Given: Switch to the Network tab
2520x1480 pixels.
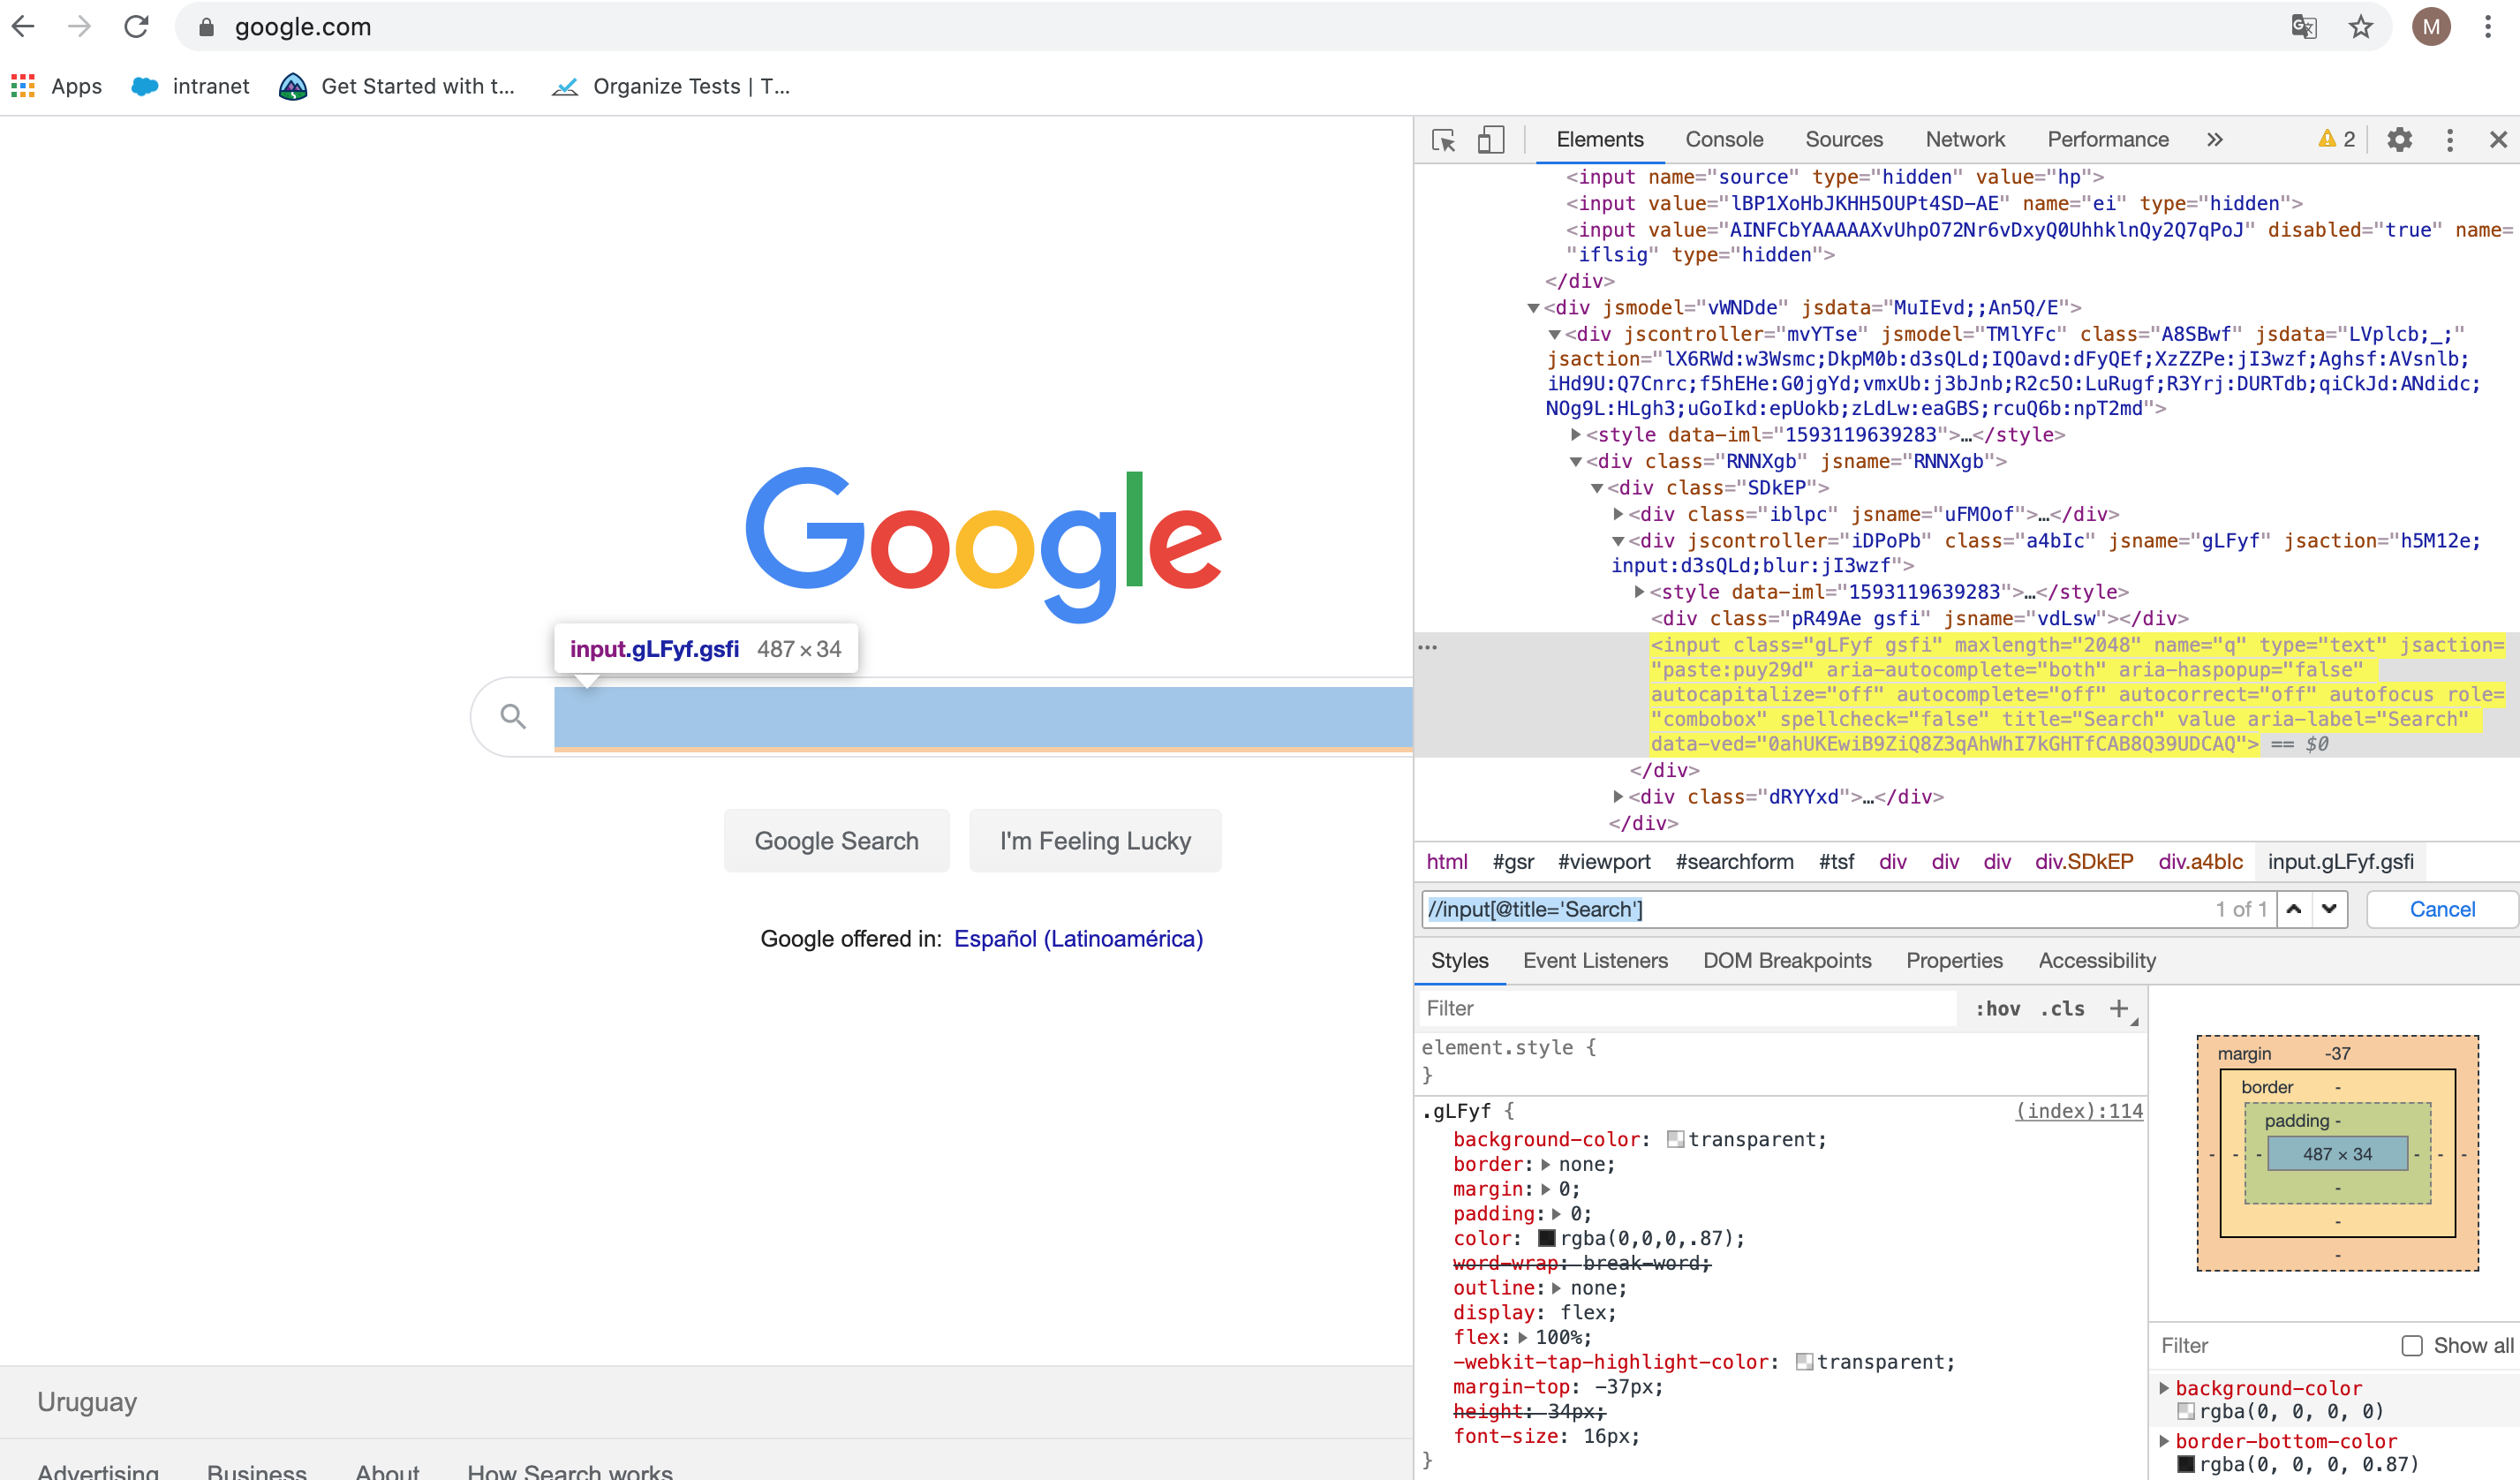Looking at the screenshot, I should pos(1965,140).
